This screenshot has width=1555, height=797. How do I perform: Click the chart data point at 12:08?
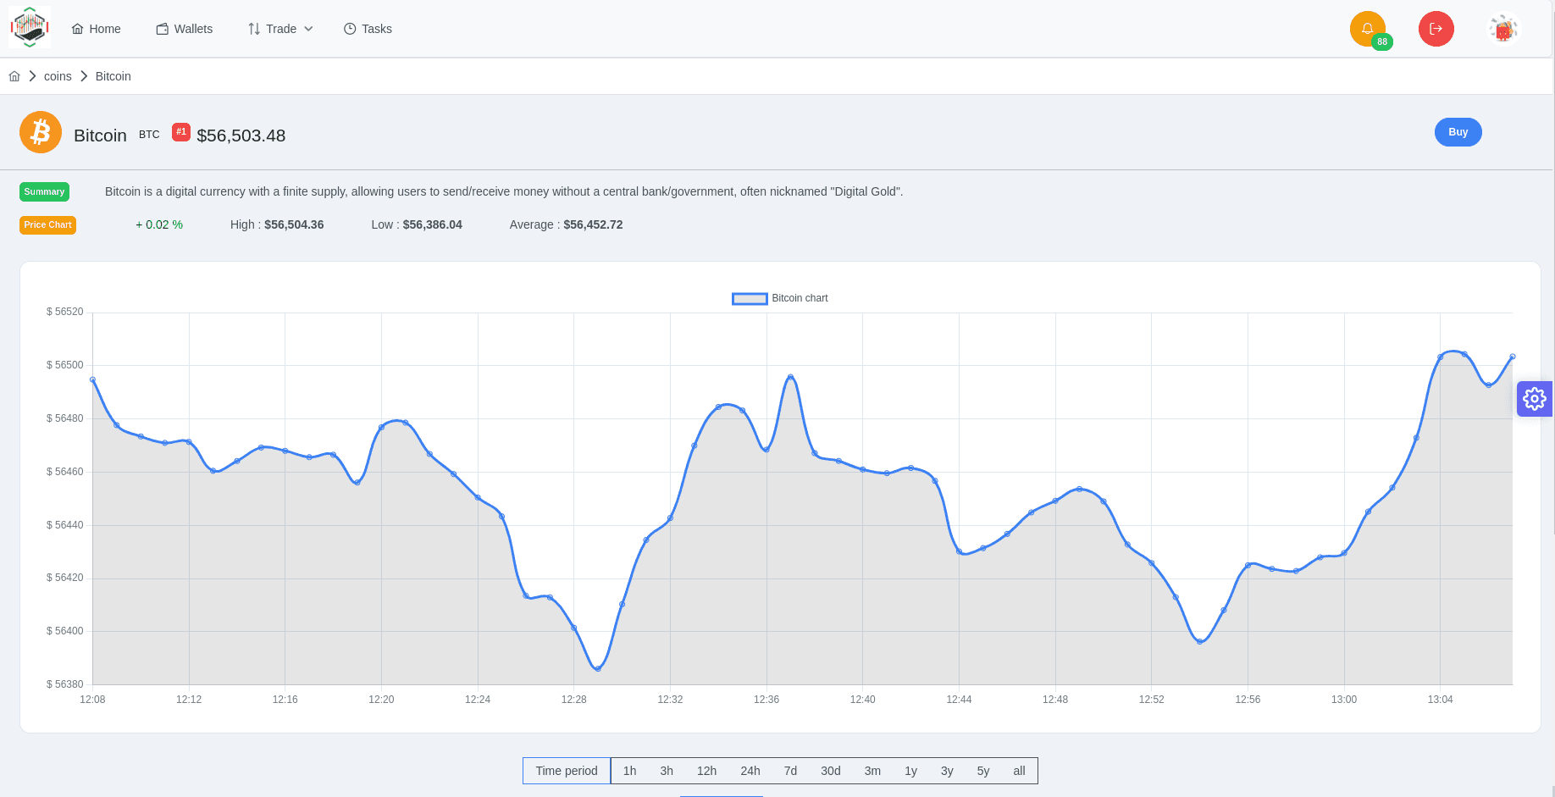click(92, 380)
